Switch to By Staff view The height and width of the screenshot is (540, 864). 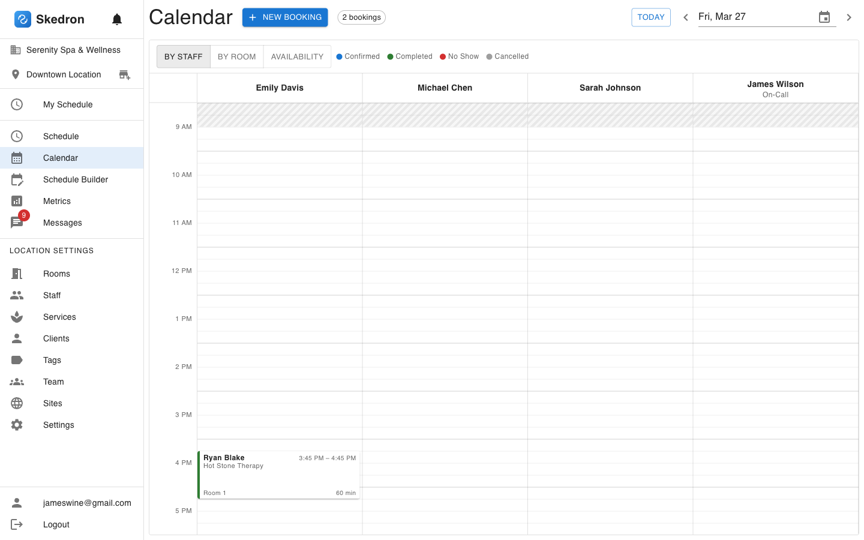(184, 56)
